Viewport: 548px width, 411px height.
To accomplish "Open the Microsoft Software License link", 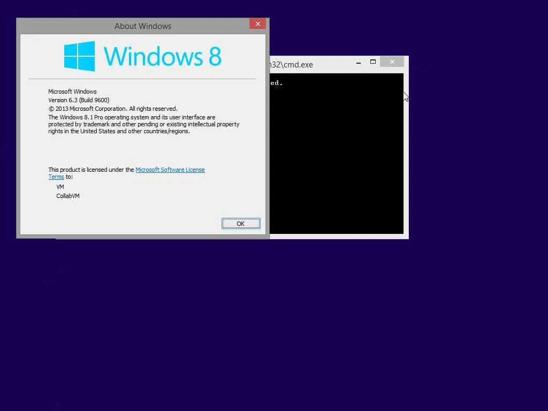I will pyautogui.click(x=170, y=170).
